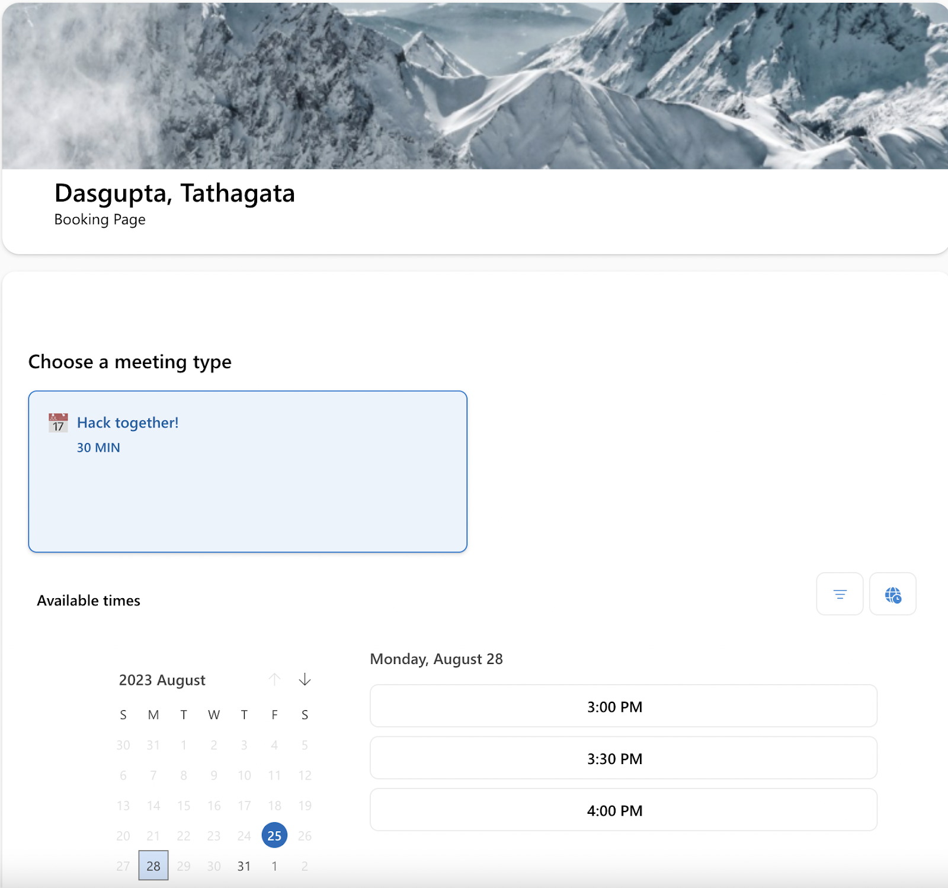Click greyed date 13 in calendar

(123, 806)
